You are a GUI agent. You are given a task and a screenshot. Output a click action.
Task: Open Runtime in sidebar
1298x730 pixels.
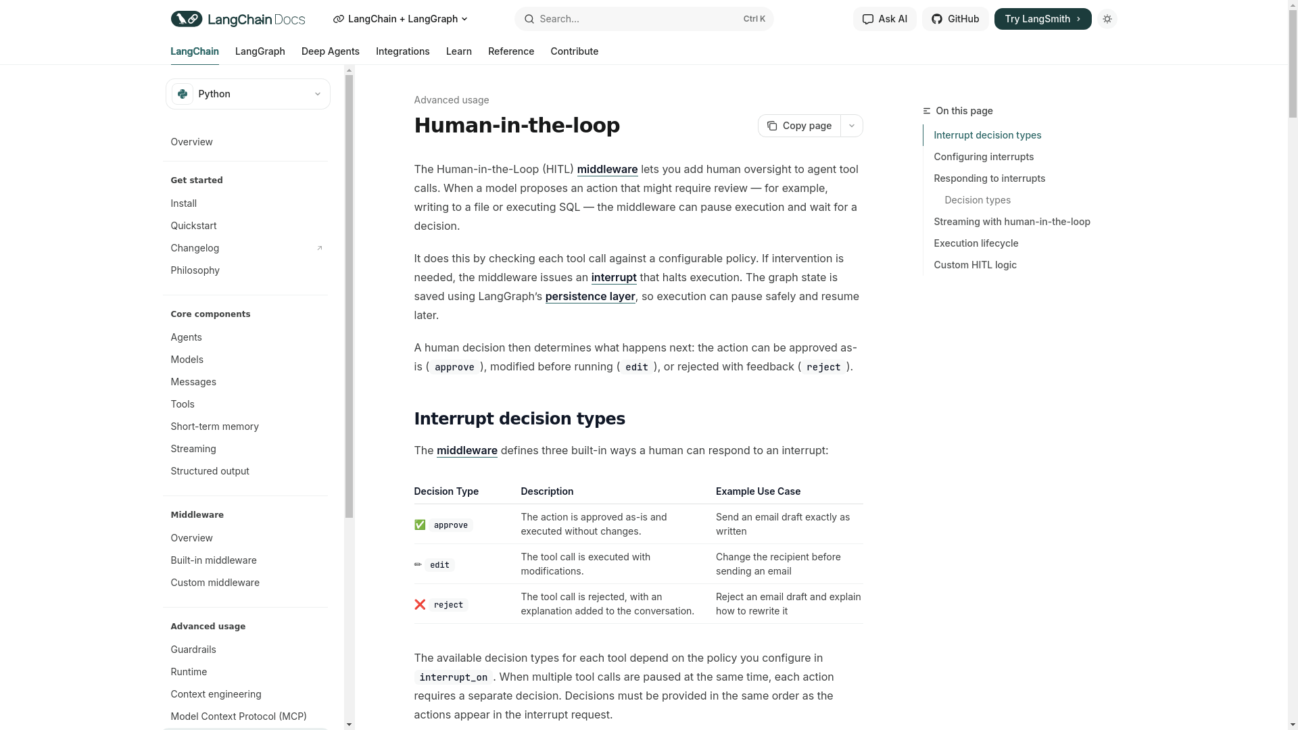pos(245,672)
